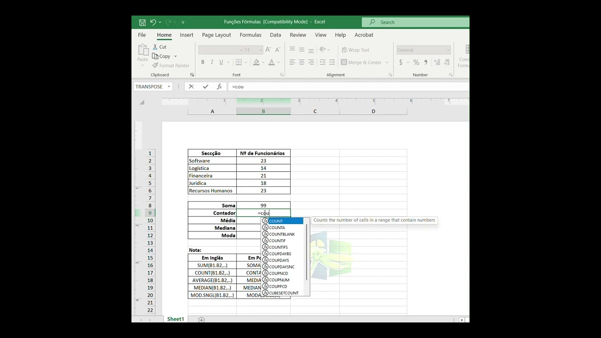Click the Insert Function fx icon
The height and width of the screenshot is (338, 601).
click(219, 87)
